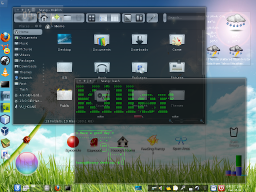Select Documents in the Places panel
Screen dimensions: 256x192
[28, 38]
